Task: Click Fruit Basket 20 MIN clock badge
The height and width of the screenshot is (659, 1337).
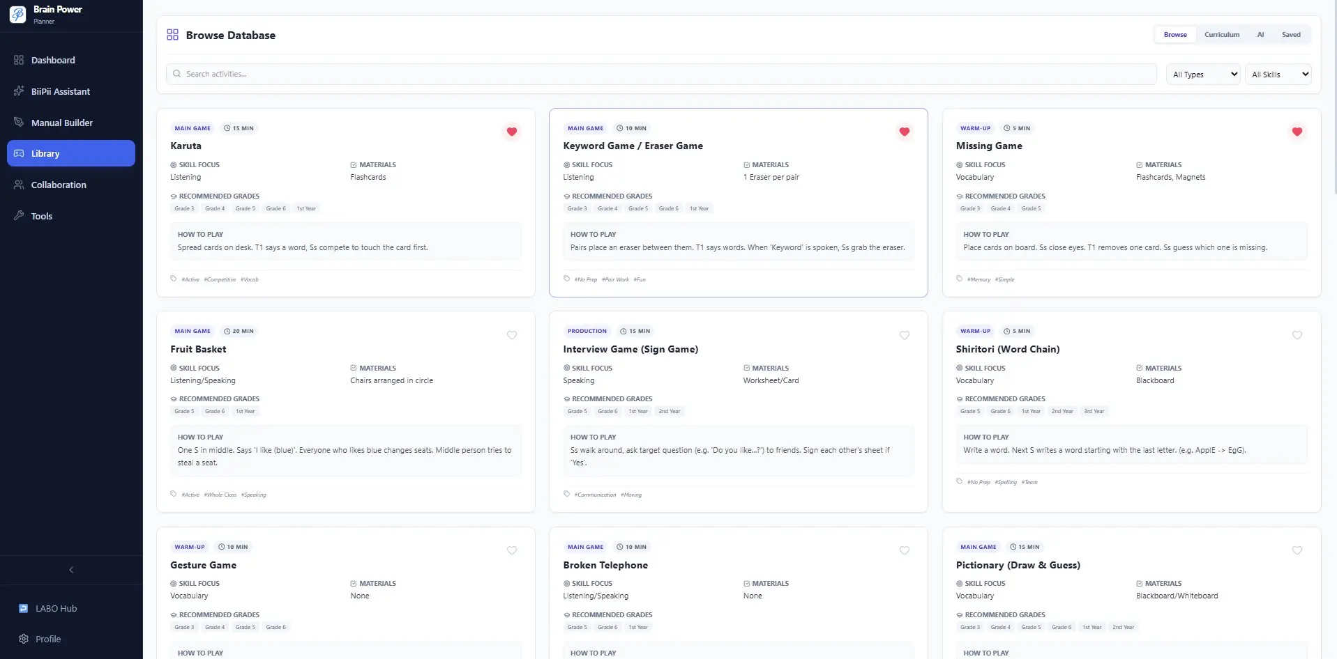Action: (239, 331)
